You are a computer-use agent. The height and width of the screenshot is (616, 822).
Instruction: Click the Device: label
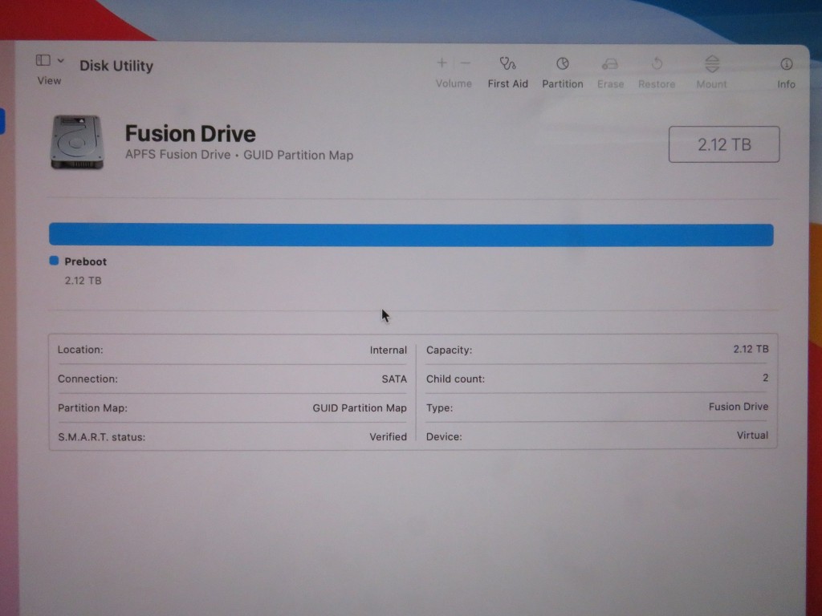click(x=443, y=436)
